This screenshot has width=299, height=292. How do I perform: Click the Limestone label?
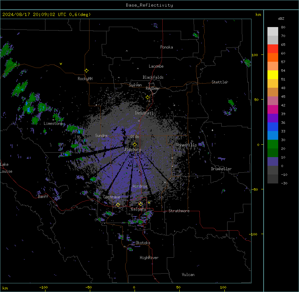click(x=53, y=123)
